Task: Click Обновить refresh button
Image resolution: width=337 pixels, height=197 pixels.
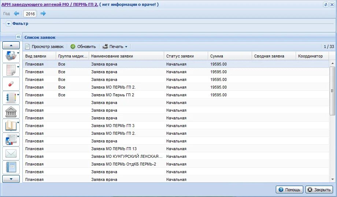Action: (x=83, y=47)
